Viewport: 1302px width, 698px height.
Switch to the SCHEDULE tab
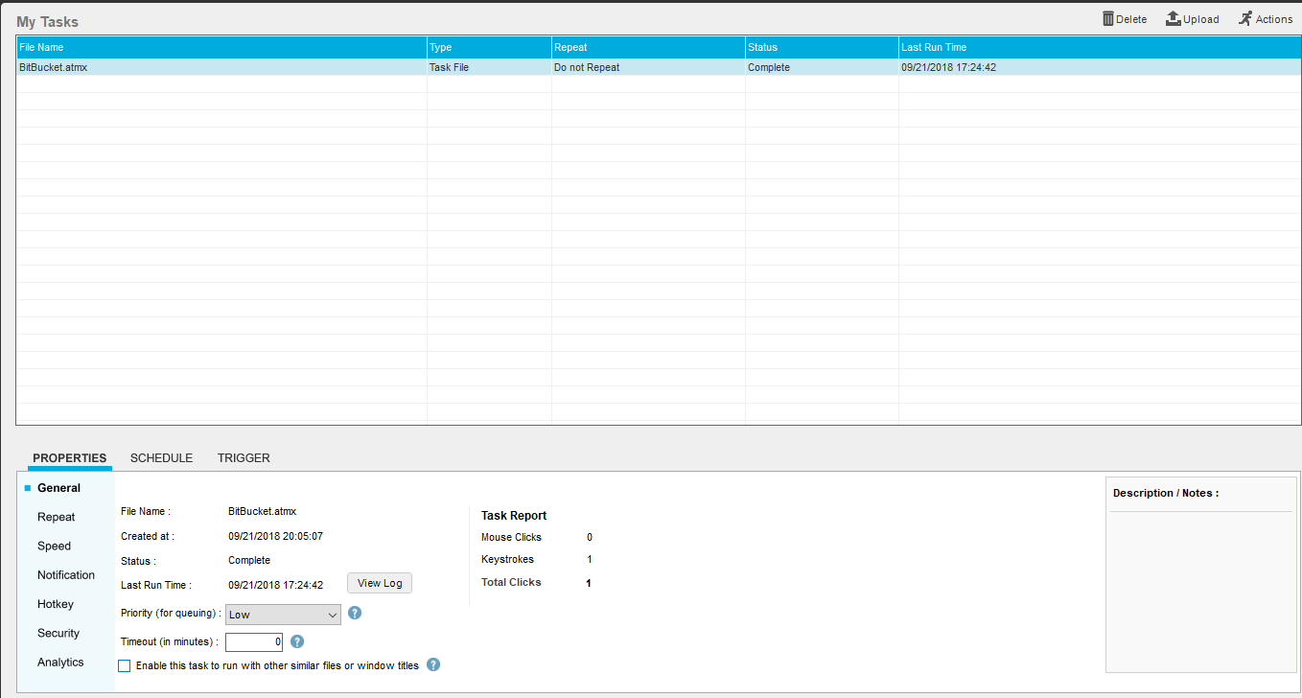(161, 458)
